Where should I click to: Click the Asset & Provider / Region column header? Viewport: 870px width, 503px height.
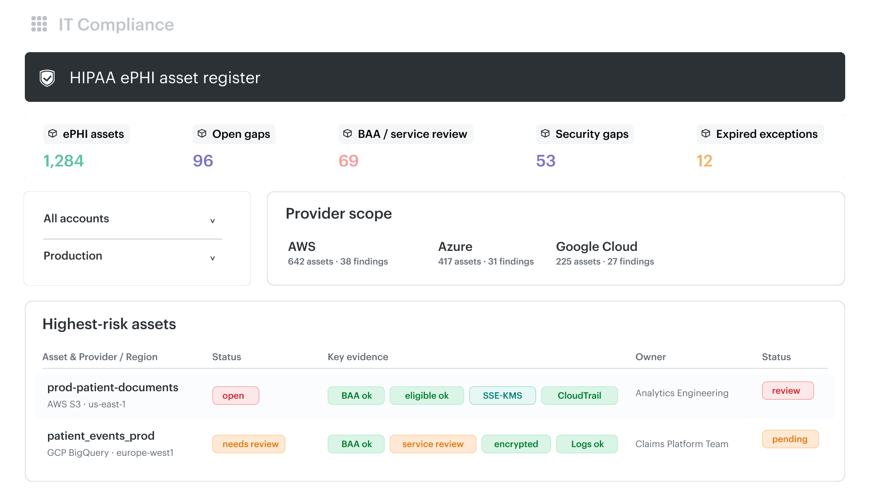(x=100, y=357)
